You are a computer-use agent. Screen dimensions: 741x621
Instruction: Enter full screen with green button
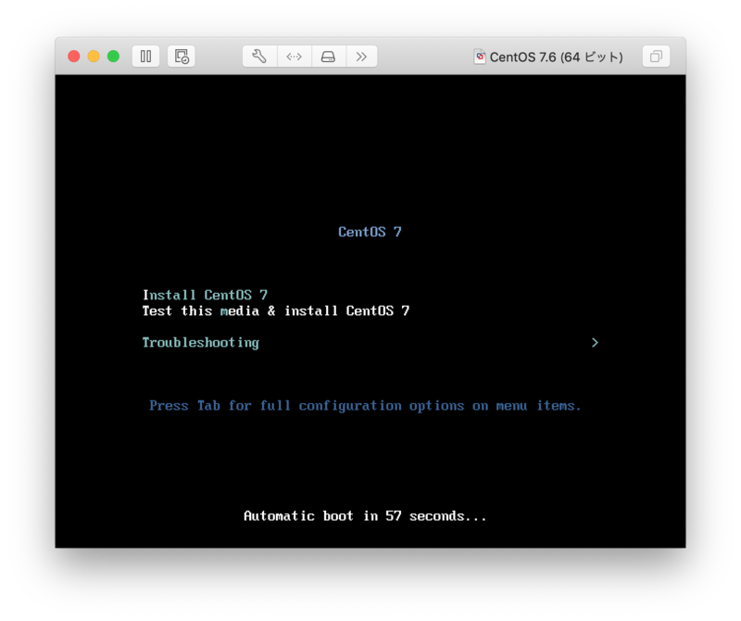pyautogui.click(x=113, y=57)
